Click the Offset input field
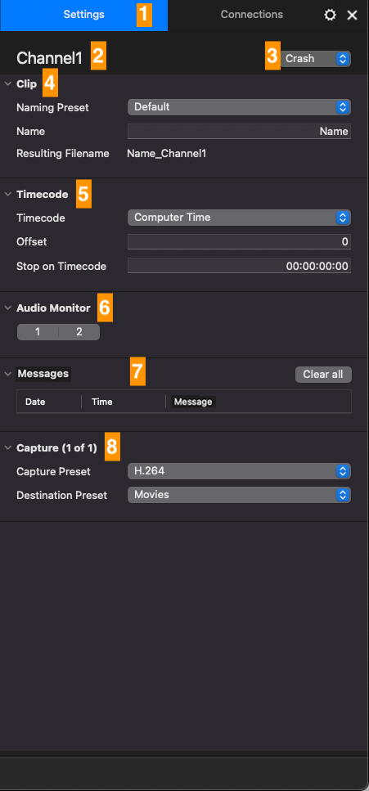The image size is (369, 791). tap(239, 241)
